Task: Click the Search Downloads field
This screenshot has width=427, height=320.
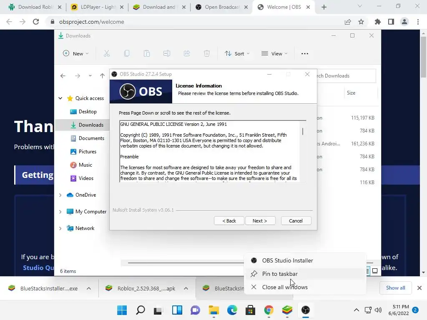Action: 346,76
